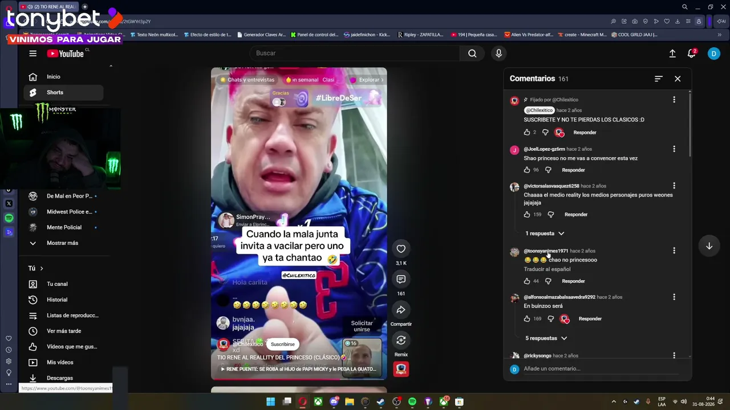Open the account avatar menu
Viewport: 730px width, 410px height.
713,53
